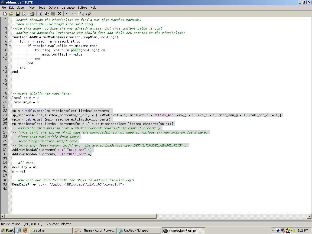Screen dimensions: 312x234
Task: Print the document using printer icon
Action: click(x=32, y=14)
